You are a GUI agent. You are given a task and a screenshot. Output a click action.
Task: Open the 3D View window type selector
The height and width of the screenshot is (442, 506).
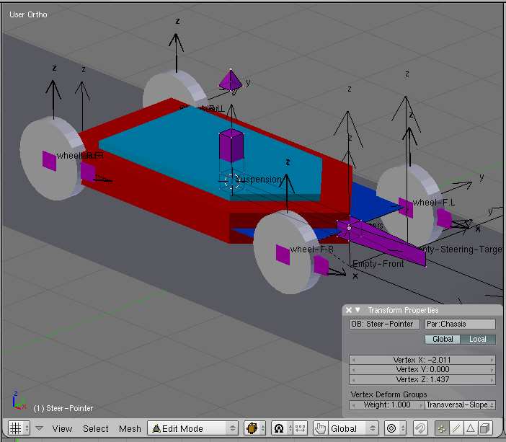(x=19, y=428)
